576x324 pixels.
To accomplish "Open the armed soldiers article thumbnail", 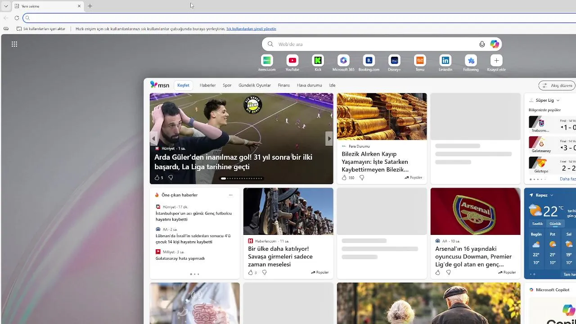I will click(x=288, y=211).
